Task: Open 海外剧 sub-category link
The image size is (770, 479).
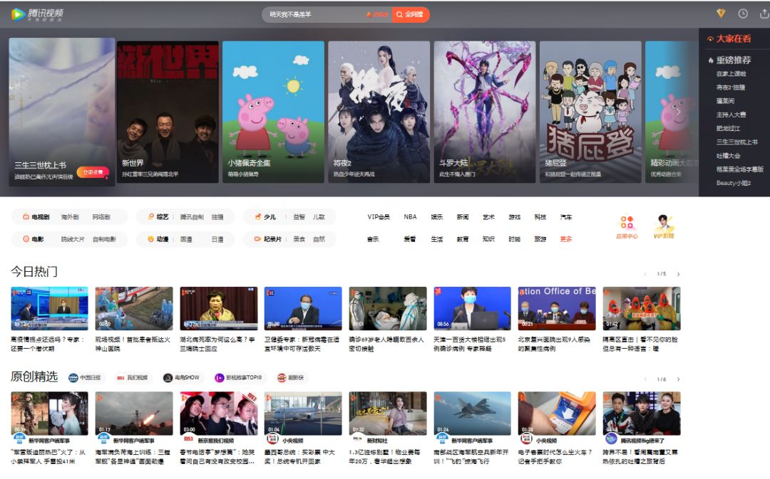Action: 70,216
